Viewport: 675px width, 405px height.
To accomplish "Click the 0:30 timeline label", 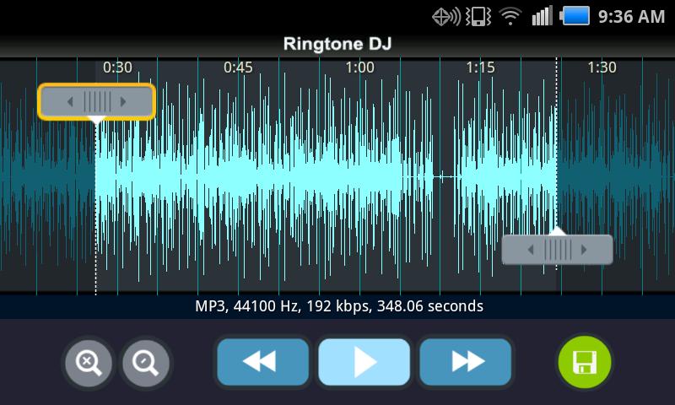I will (117, 67).
